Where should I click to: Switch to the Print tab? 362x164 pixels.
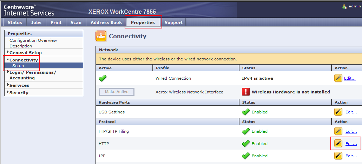point(56,22)
